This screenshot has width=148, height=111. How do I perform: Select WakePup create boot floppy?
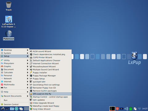[51, 106]
